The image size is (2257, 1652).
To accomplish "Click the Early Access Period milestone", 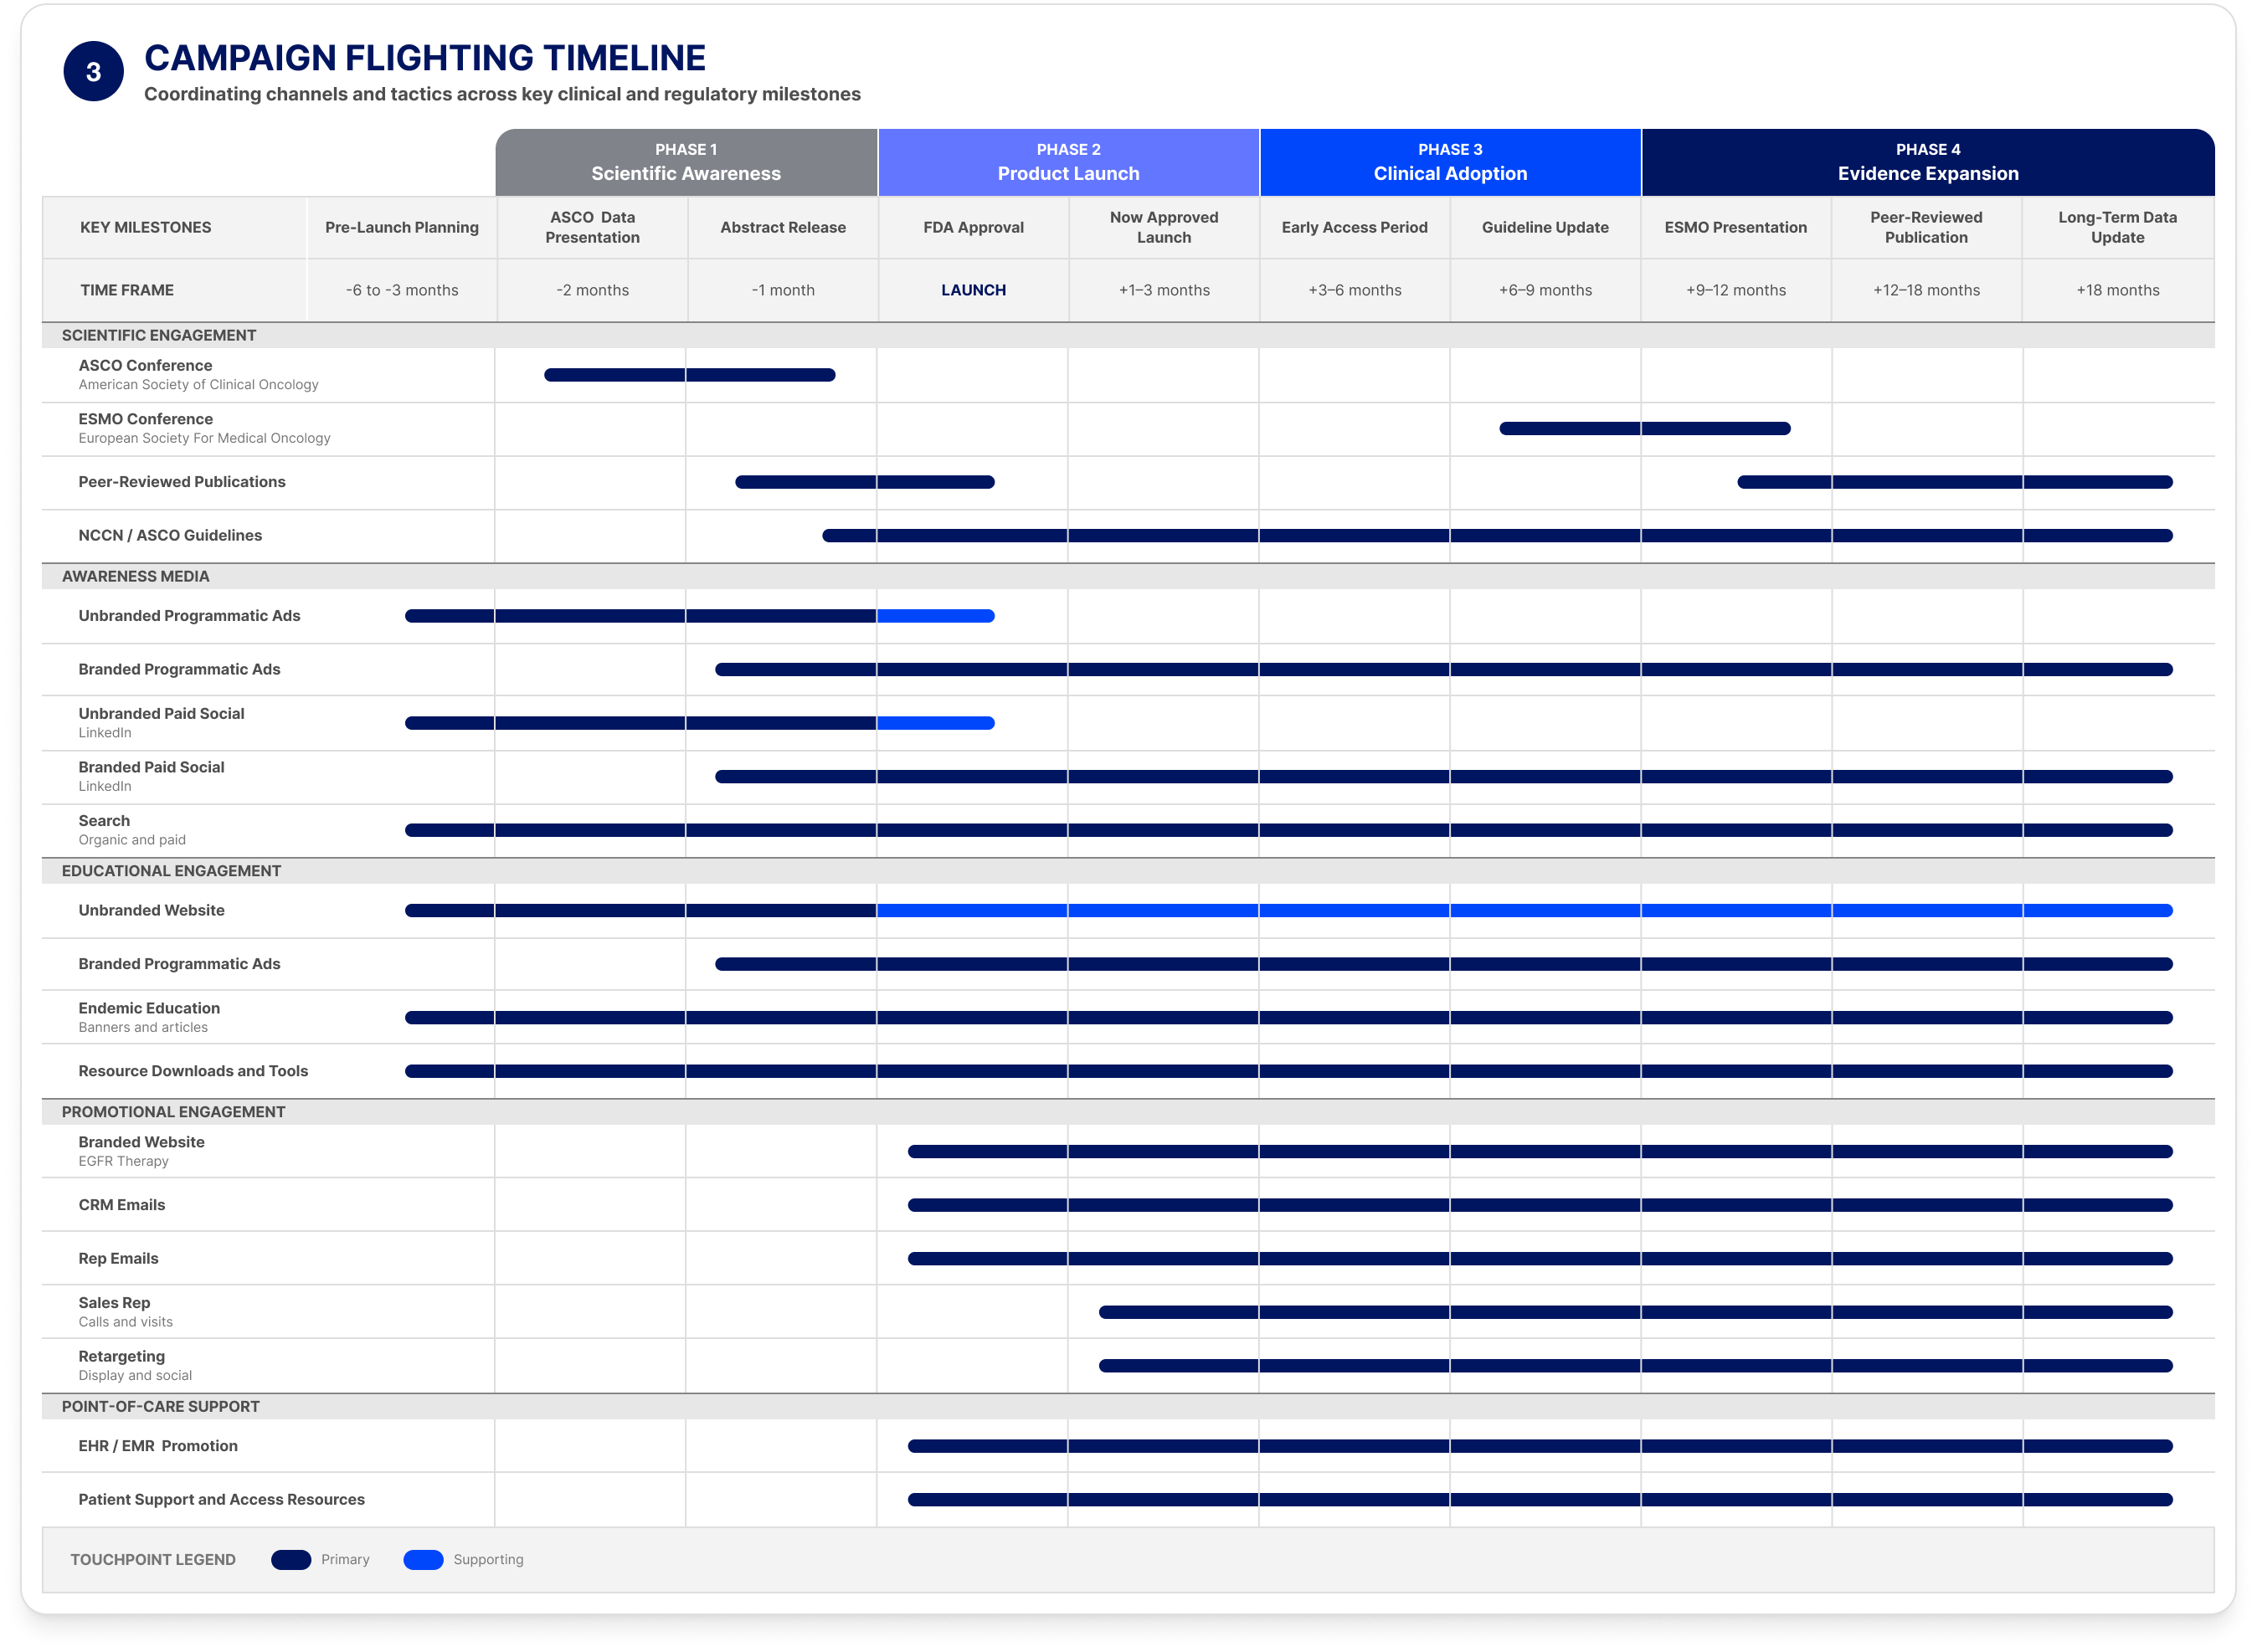I will click(x=1355, y=227).
